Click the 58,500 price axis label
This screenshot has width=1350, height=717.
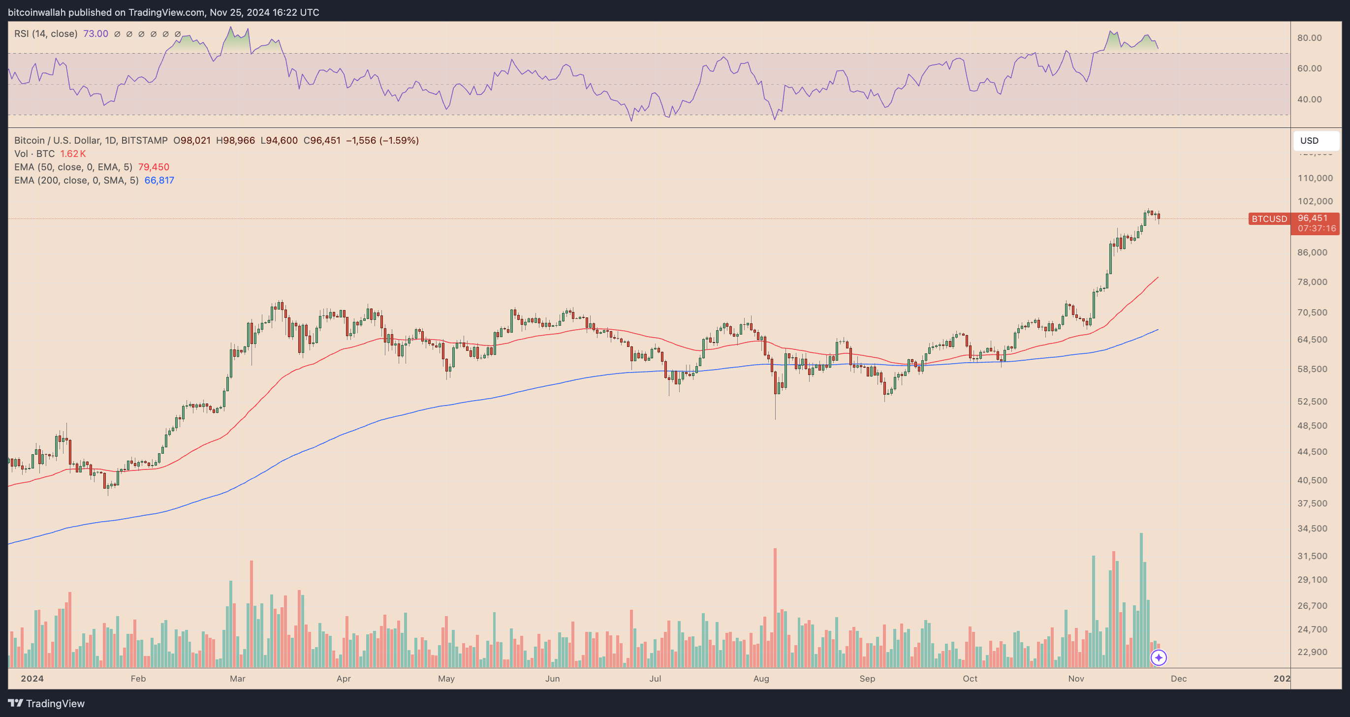click(x=1312, y=369)
